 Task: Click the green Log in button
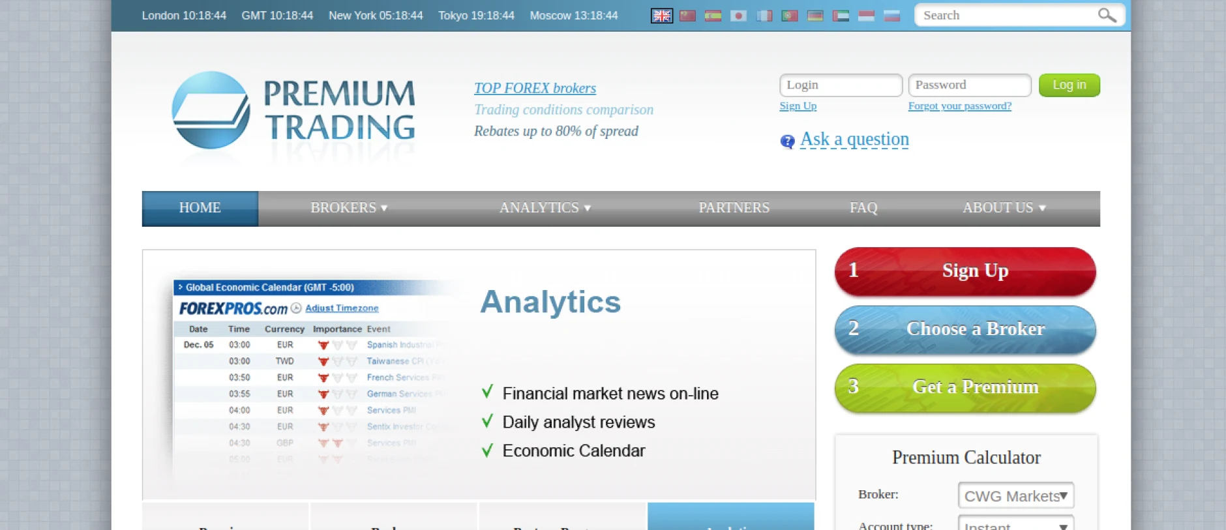coord(1069,85)
